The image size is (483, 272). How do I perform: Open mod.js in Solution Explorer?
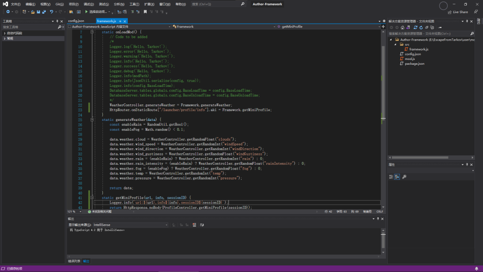(x=410, y=59)
